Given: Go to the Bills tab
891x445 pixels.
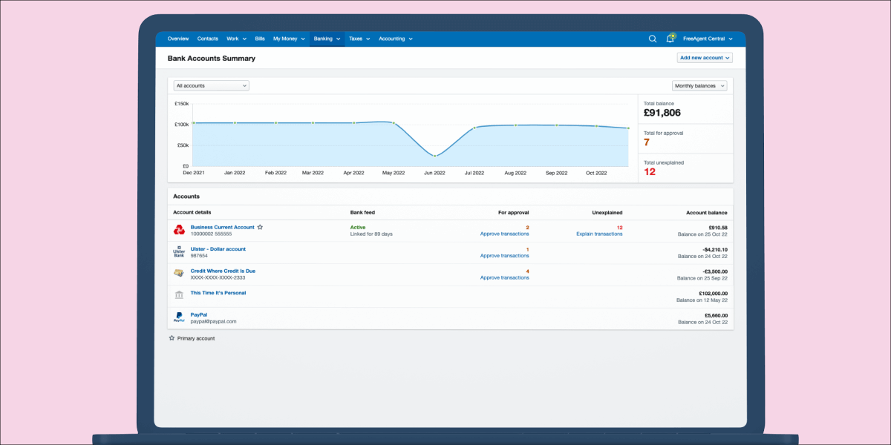Looking at the screenshot, I should 260,39.
